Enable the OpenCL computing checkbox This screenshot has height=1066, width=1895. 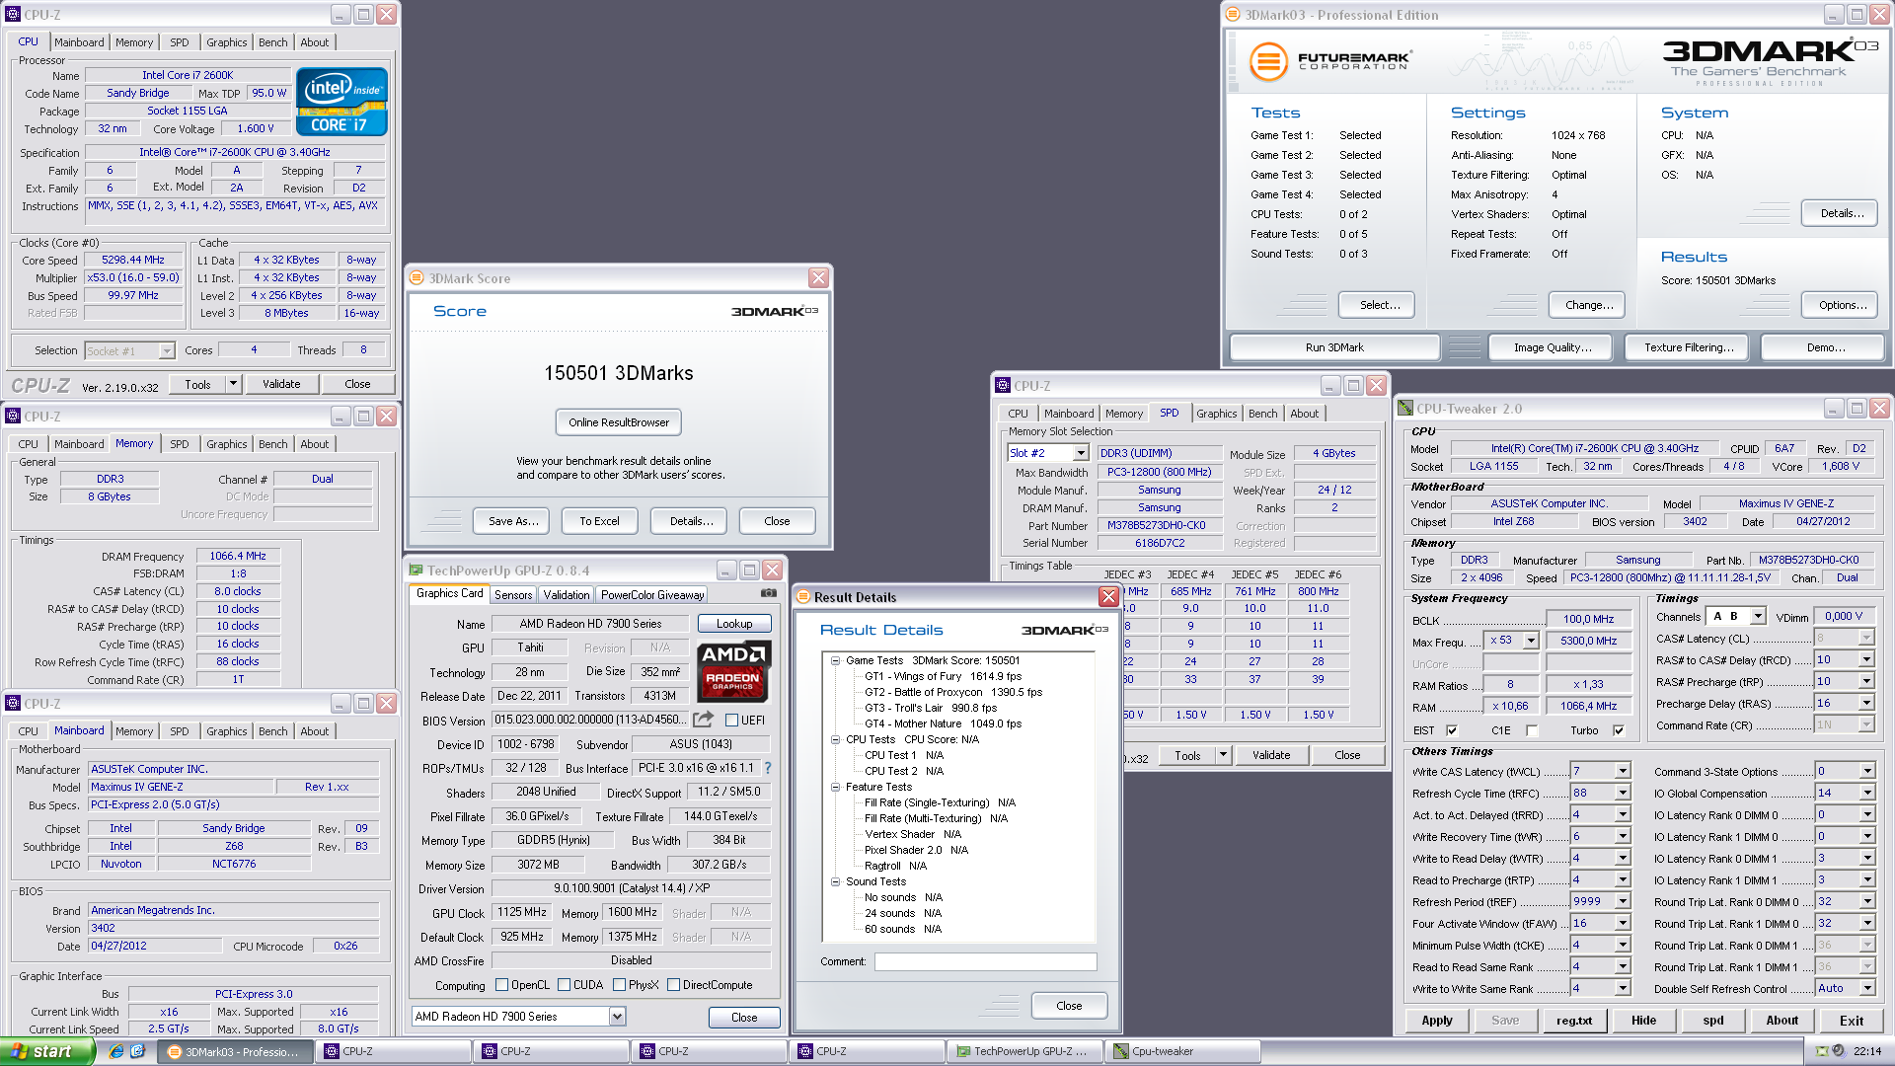(501, 985)
